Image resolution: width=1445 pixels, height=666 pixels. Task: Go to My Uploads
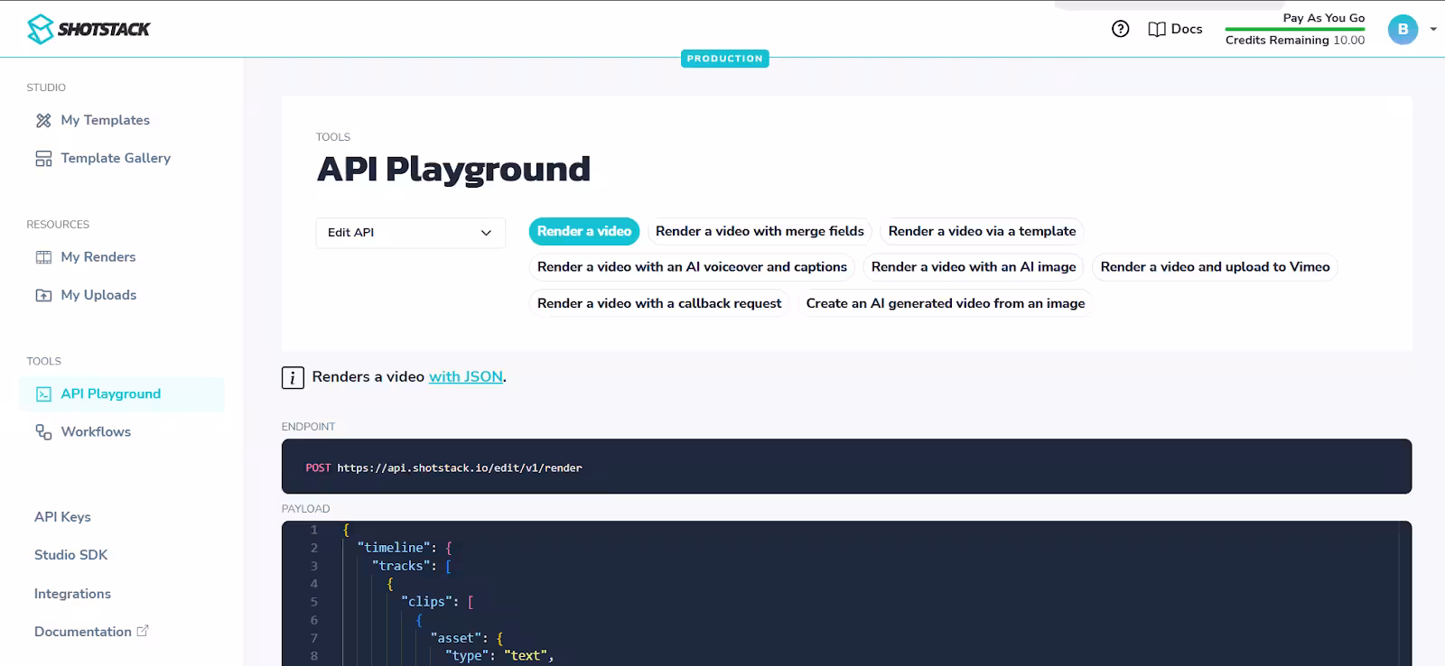pos(98,295)
